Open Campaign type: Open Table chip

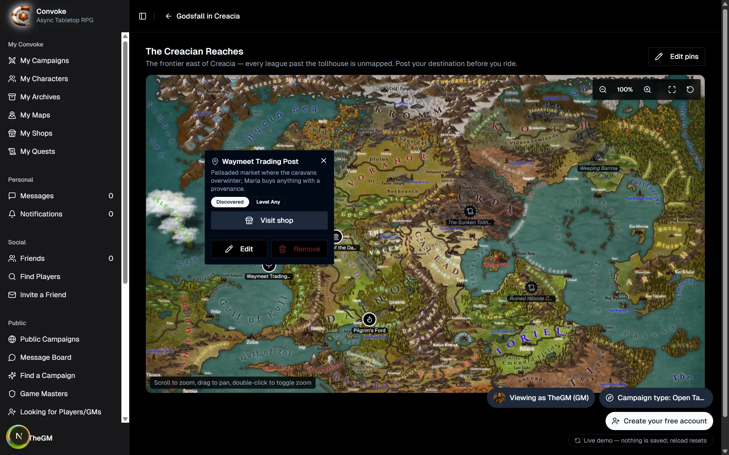656,398
